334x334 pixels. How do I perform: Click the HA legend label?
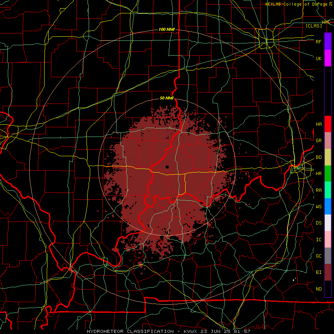(x=319, y=124)
